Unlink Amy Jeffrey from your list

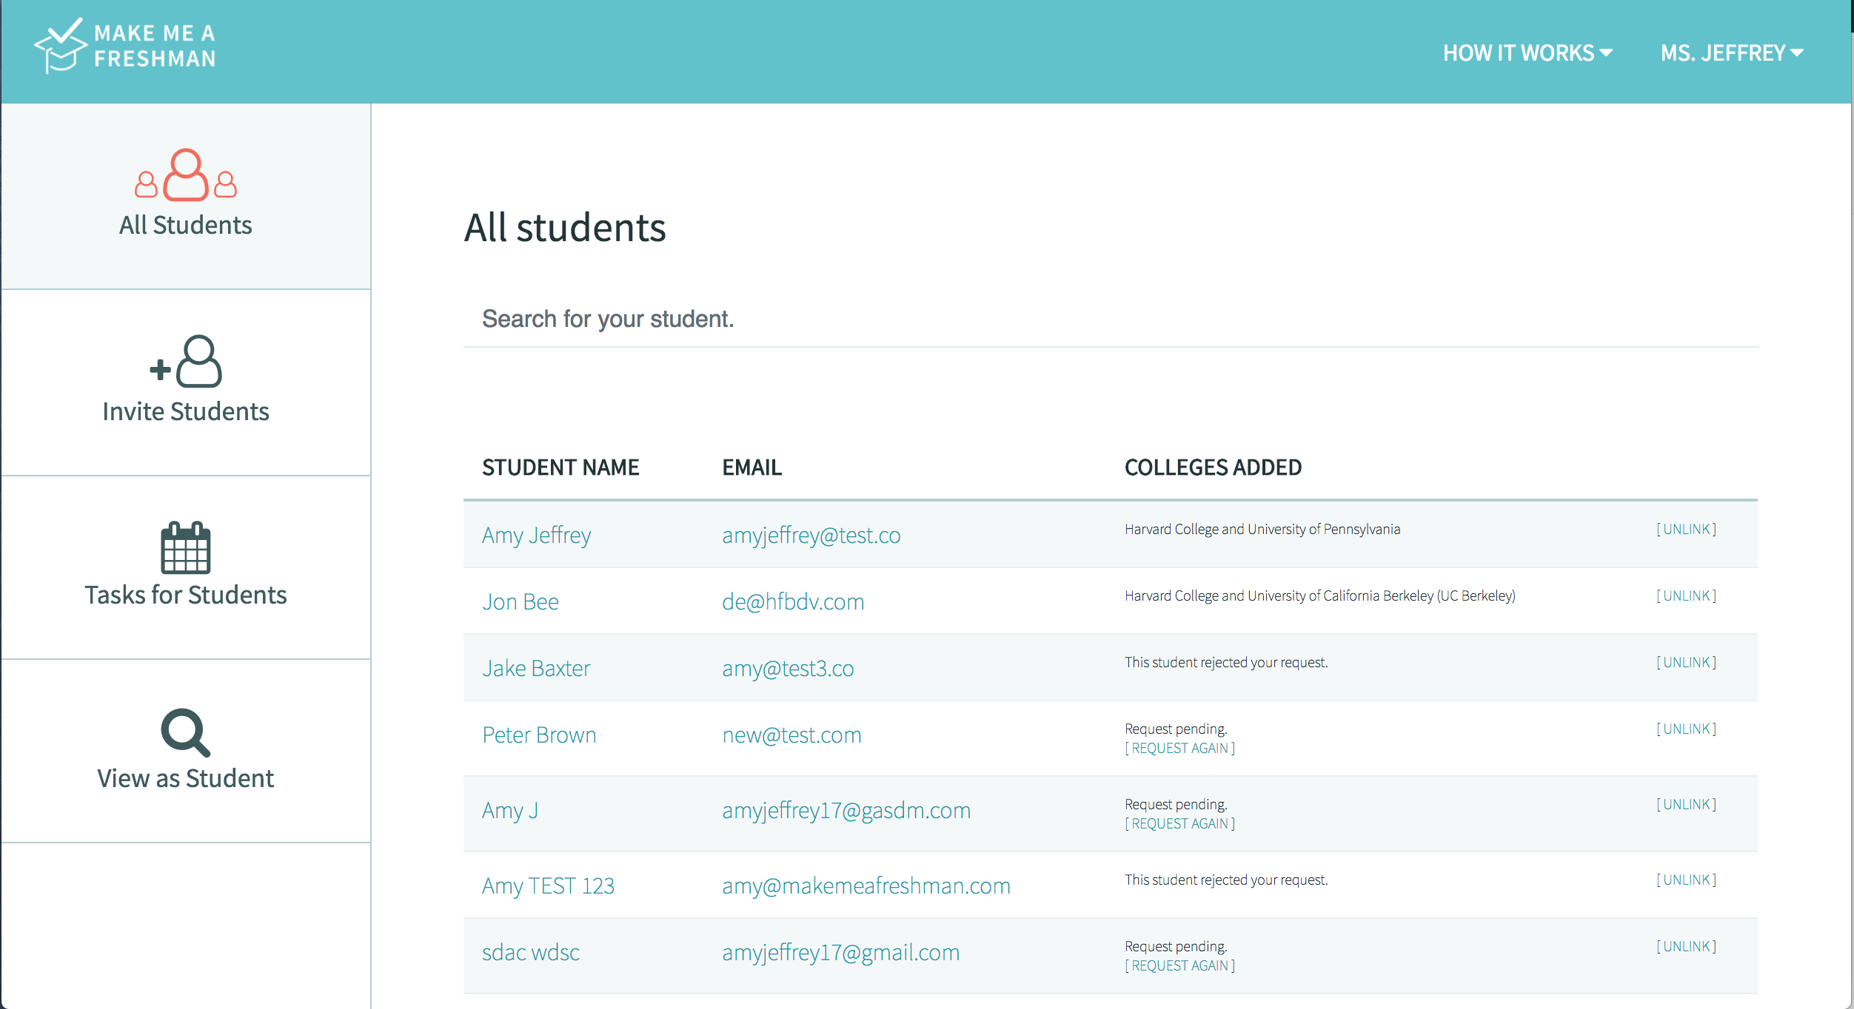(1686, 529)
